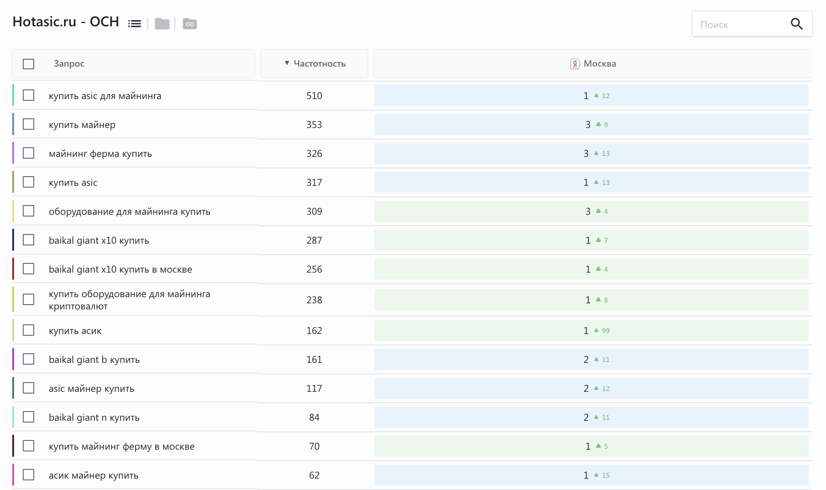Tick checkbox for 'baikal giant b купить'
The width and height of the screenshot is (826, 490).
28,359
